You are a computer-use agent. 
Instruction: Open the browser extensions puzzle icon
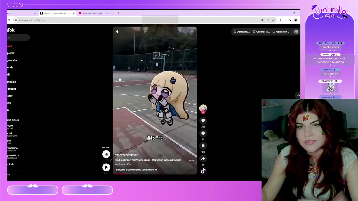point(281,20)
